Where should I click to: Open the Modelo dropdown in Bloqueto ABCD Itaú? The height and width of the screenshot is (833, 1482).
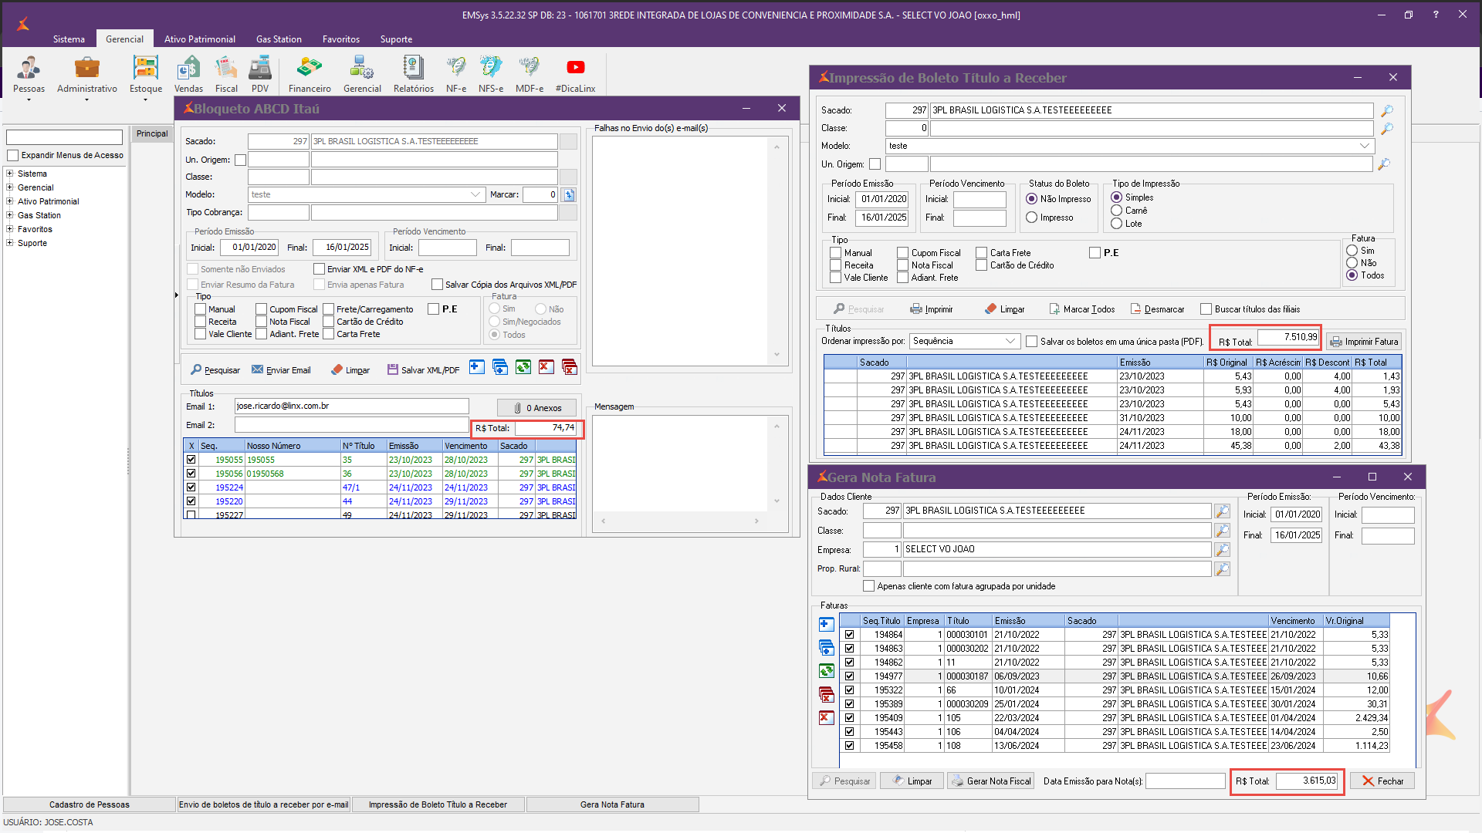tap(475, 195)
